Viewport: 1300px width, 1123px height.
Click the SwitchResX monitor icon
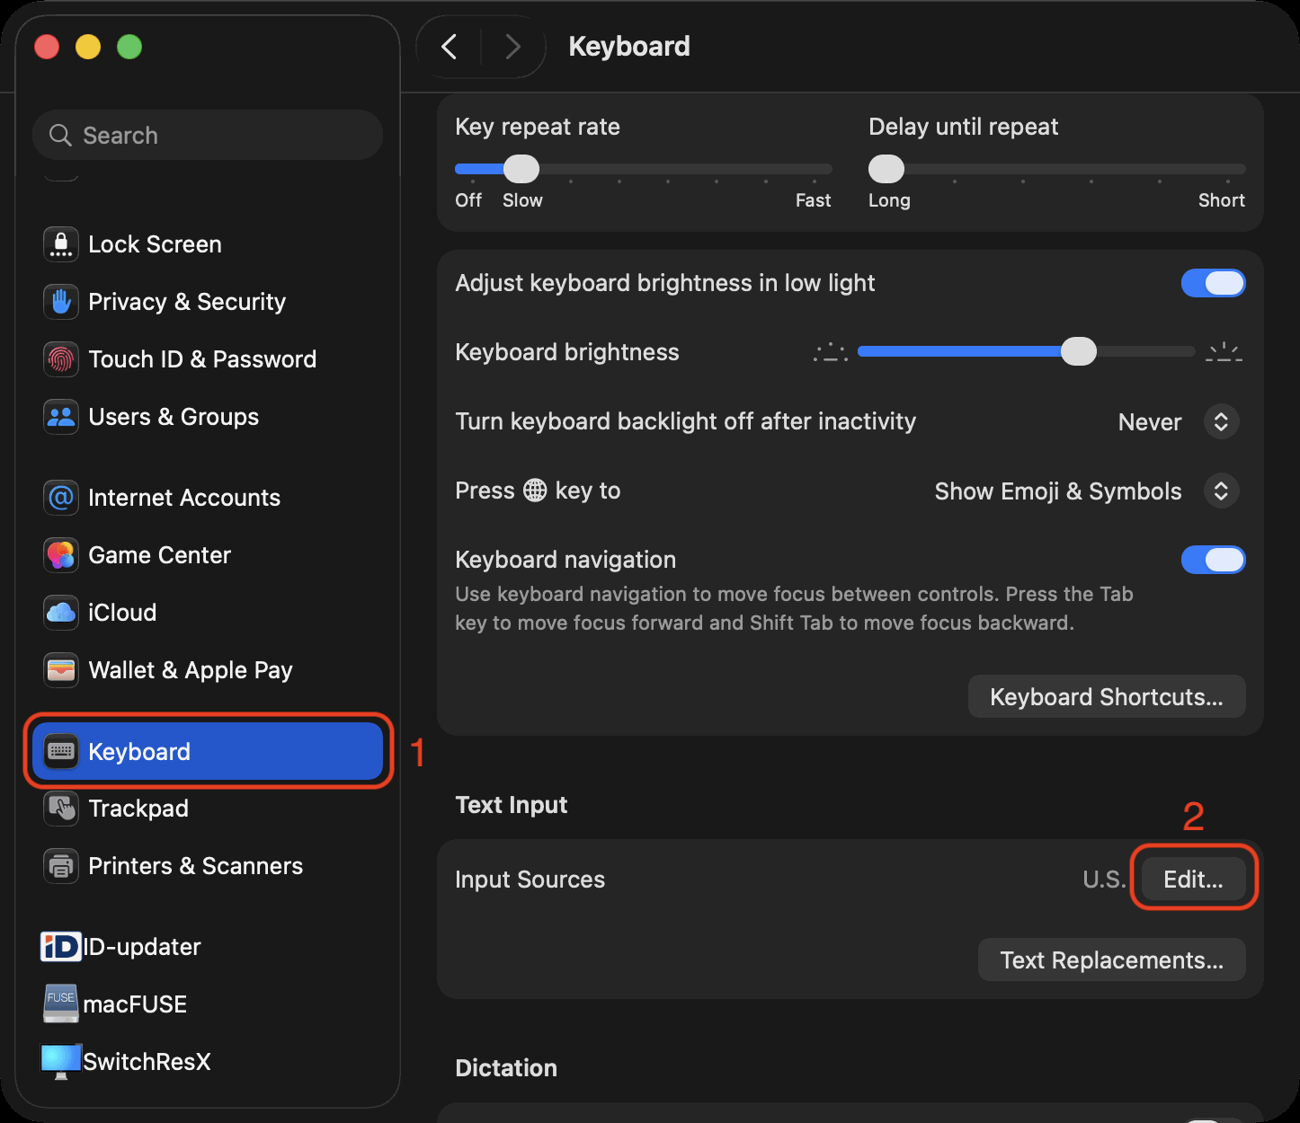[61, 1062]
